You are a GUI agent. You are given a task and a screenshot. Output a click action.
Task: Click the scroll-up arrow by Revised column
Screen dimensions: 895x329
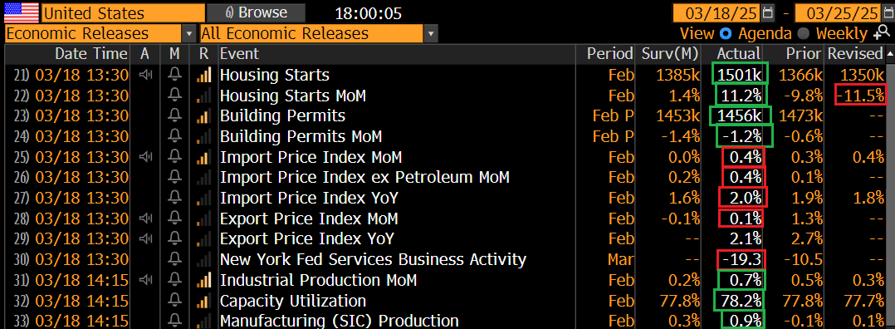(x=890, y=55)
